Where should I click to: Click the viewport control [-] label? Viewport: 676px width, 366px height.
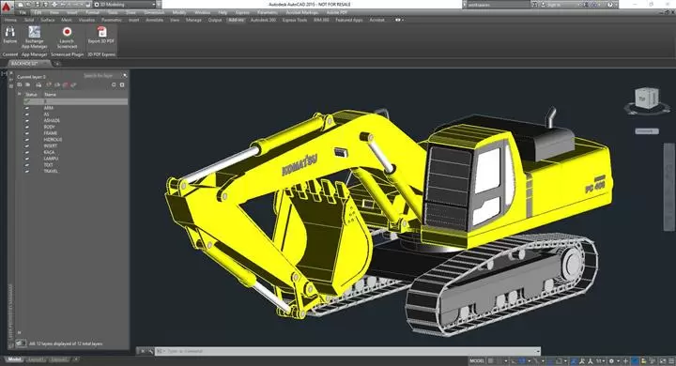pos(5,74)
